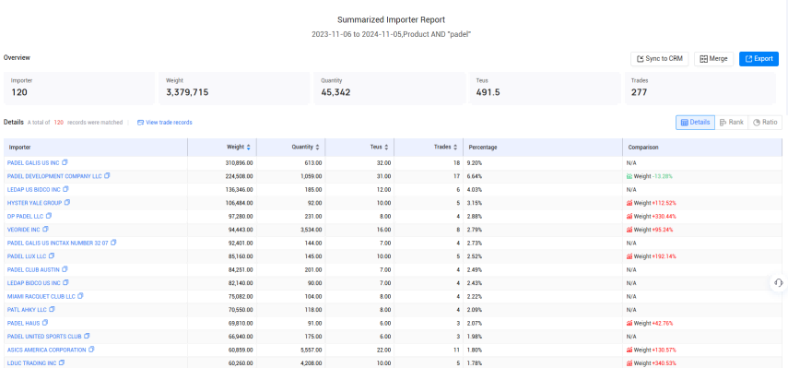Copy icon beside PATL AHKY LLC
This screenshot has height=368, width=788.
click(53, 309)
